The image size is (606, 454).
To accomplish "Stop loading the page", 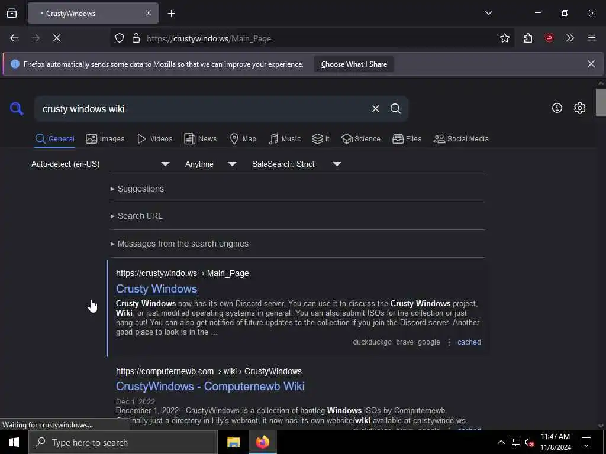I will (56, 38).
